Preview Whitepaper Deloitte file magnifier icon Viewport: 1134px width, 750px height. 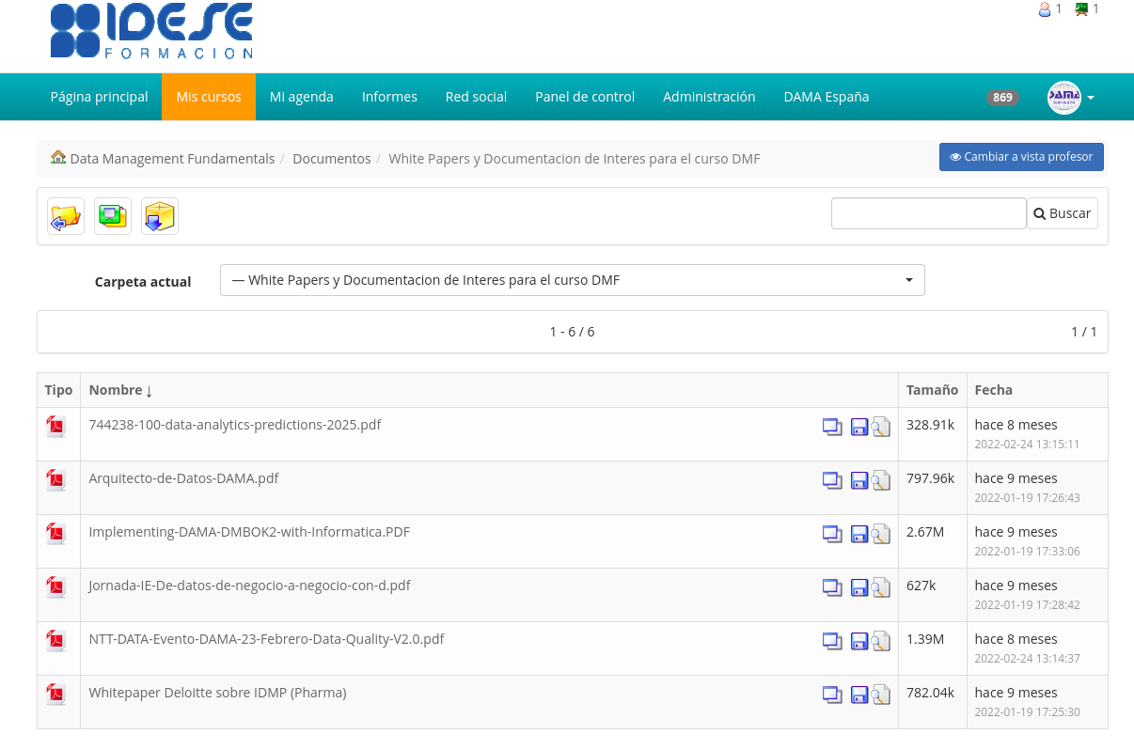pyautogui.click(x=880, y=695)
